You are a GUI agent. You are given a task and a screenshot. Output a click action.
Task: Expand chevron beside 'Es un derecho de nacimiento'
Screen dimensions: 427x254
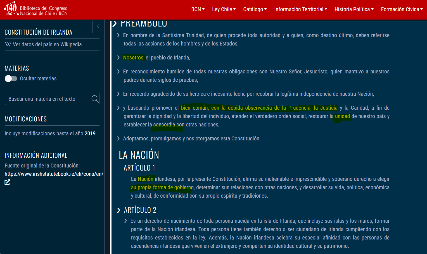coord(125,221)
